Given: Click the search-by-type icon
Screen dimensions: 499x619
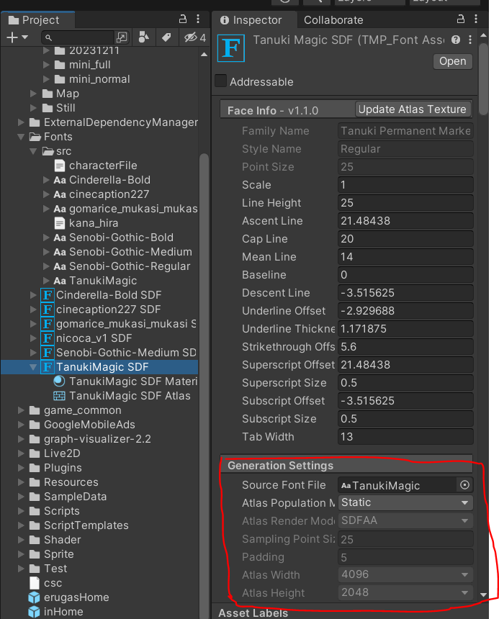Looking at the screenshot, I should [144, 37].
